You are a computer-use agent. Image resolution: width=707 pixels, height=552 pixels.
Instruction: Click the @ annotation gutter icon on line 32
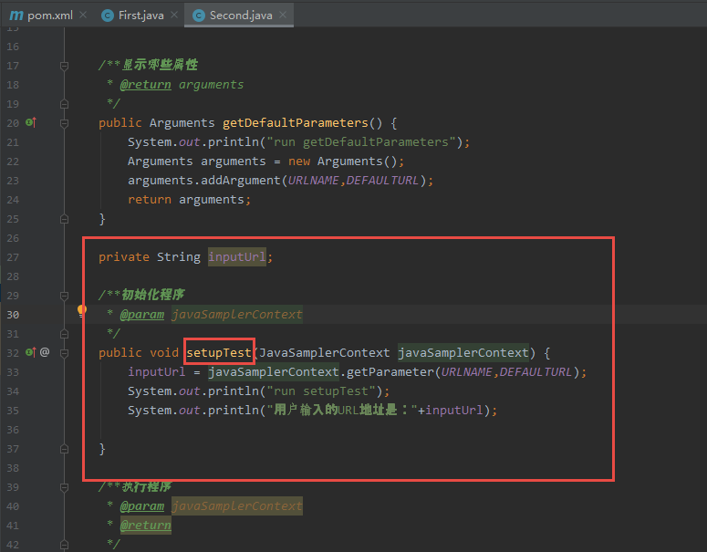point(45,352)
